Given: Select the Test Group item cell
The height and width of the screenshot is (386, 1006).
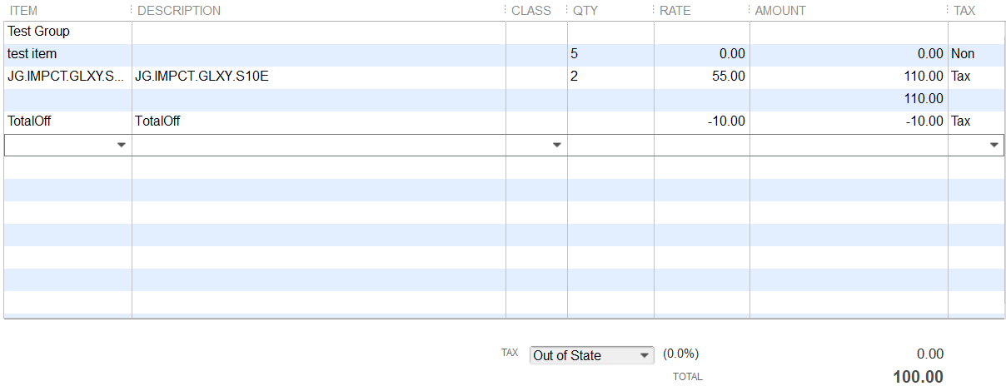Looking at the screenshot, I should (67, 32).
